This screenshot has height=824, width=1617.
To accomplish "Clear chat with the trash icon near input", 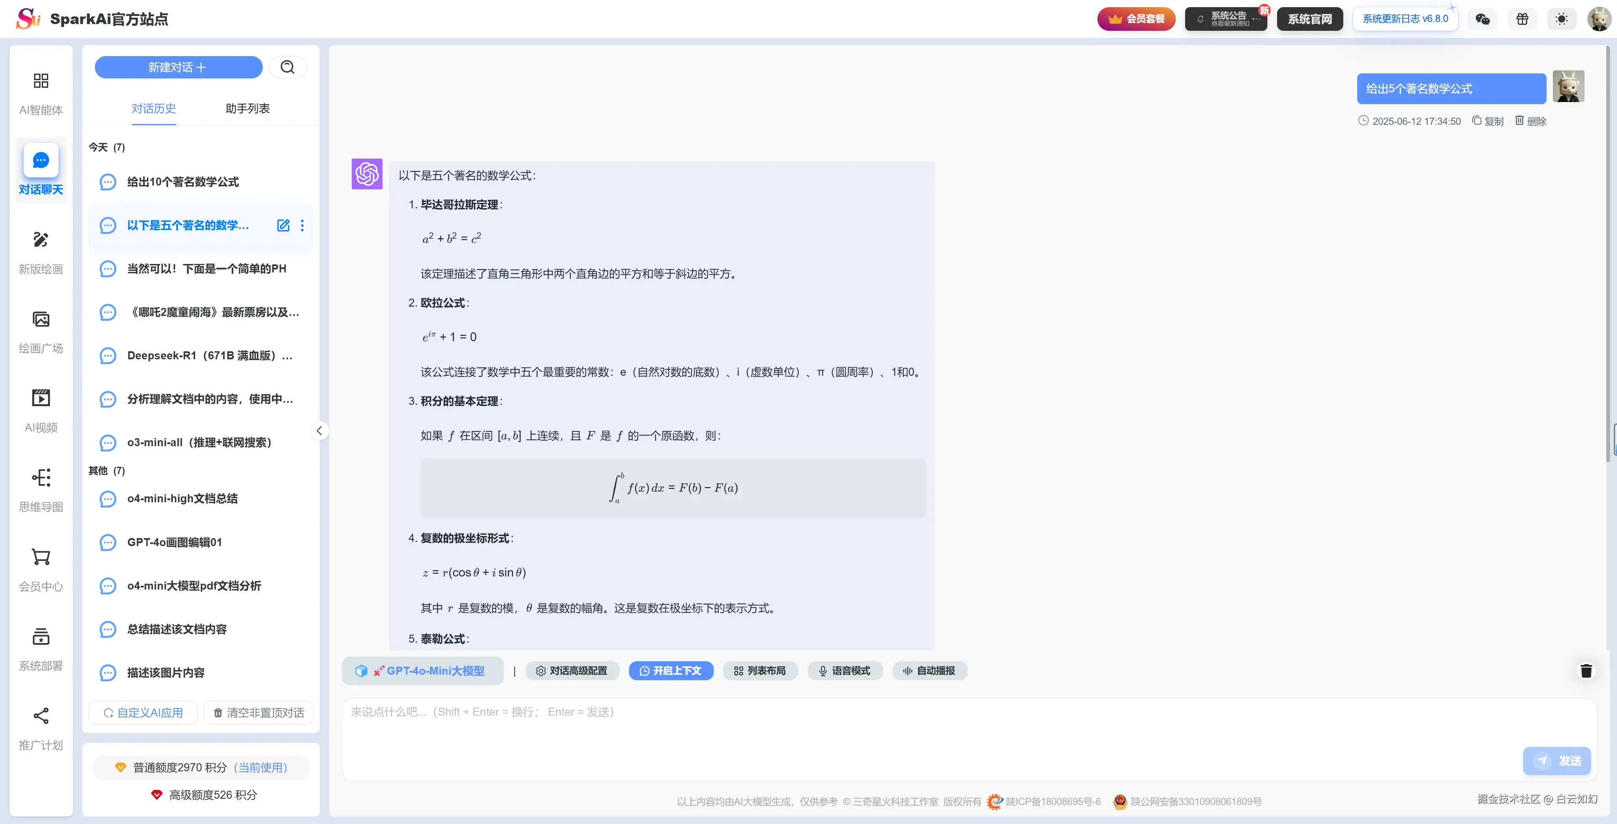I will tap(1587, 670).
